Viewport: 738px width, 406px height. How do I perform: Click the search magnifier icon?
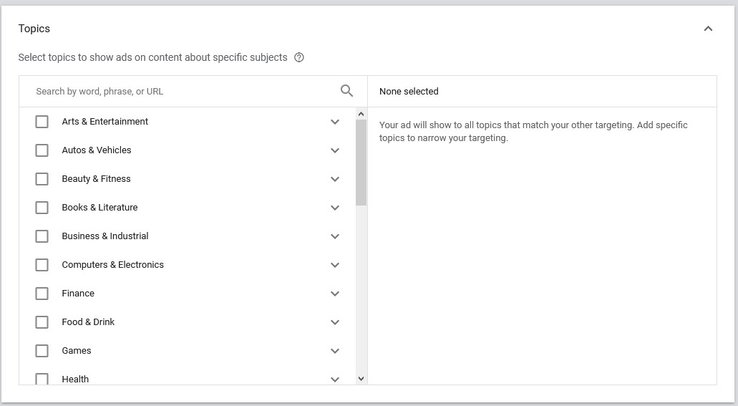point(346,91)
